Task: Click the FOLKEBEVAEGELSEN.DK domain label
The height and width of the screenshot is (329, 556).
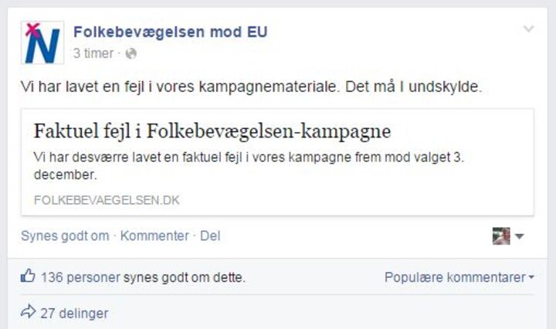Action: pyautogui.click(x=107, y=200)
